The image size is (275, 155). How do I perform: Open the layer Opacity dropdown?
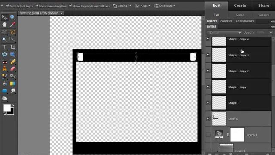271,33
